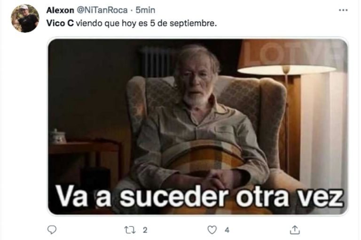Viewport: 361px width, 240px height.
Task: Open the Alexon display name link
Action: [x=60, y=10]
